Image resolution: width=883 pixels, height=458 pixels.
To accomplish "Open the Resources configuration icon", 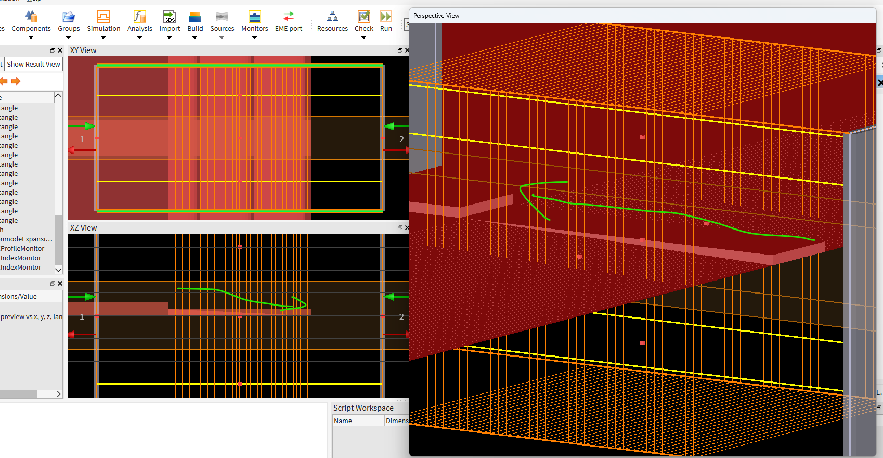I will 332,17.
